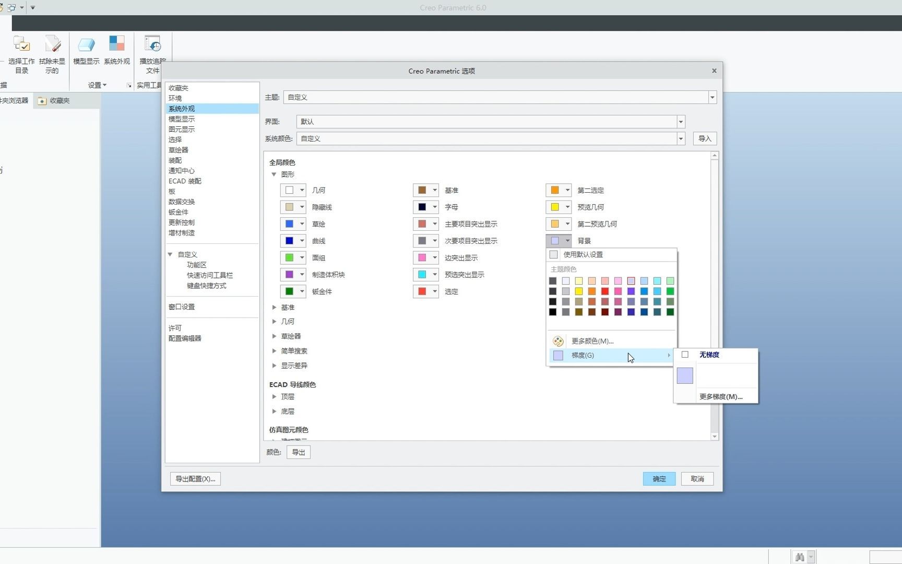
Task: Select 快速访问工具栏 under 自定义
Action: (x=210, y=275)
